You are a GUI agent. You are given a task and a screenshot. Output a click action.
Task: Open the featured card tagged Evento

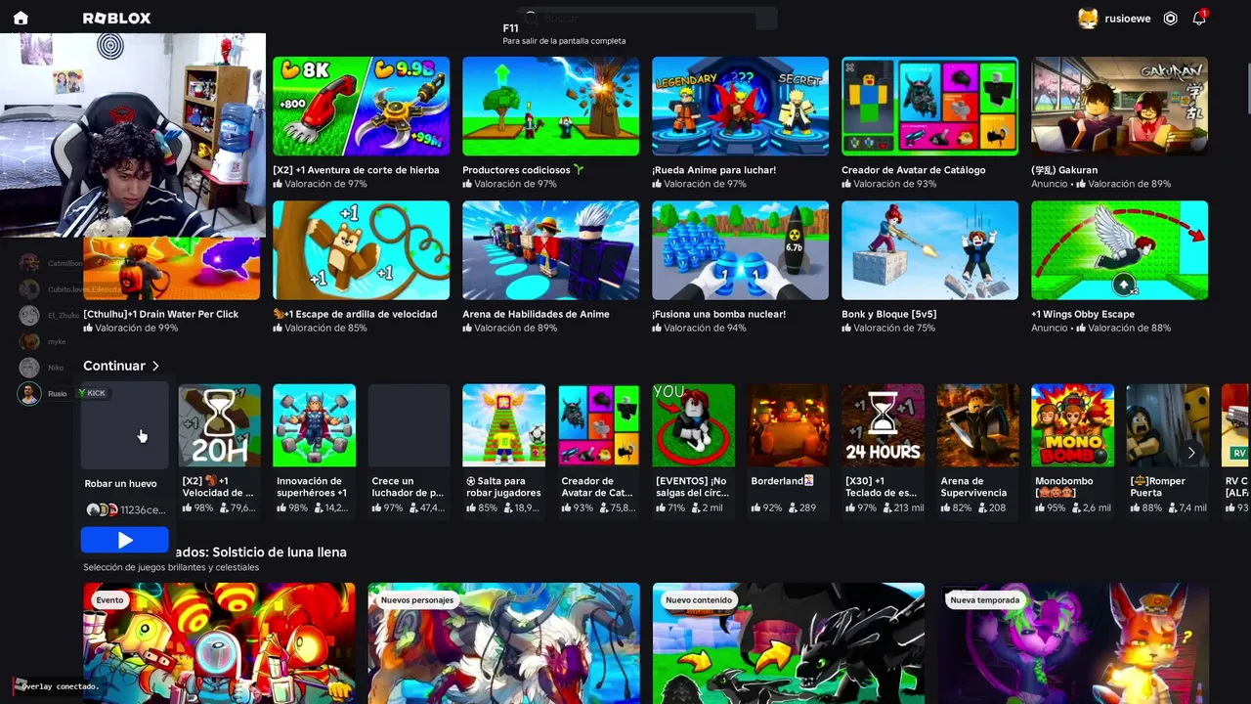click(x=219, y=643)
